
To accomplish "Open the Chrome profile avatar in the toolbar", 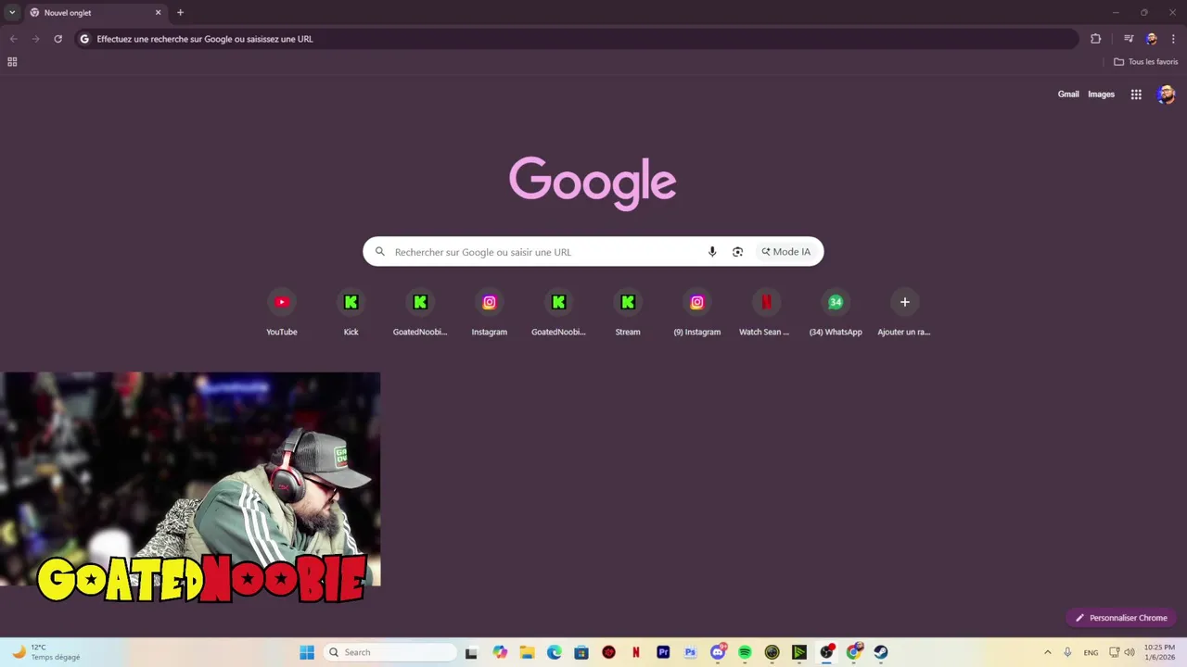I will click(x=1151, y=39).
